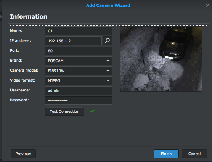Click the Finish button

[166, 154]
